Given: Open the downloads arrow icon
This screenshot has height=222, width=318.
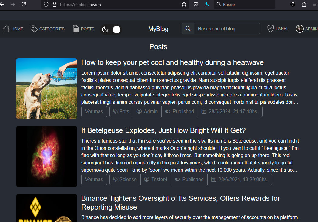Looking at the screenshot, I should tap(207, 4).
